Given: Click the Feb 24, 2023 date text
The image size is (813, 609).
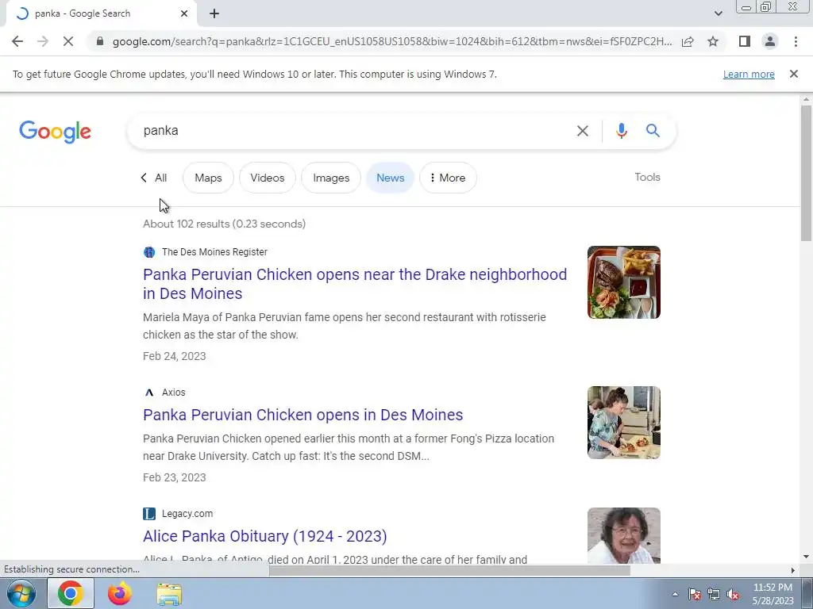Looking at the screenshot, I should coord(174,356).
